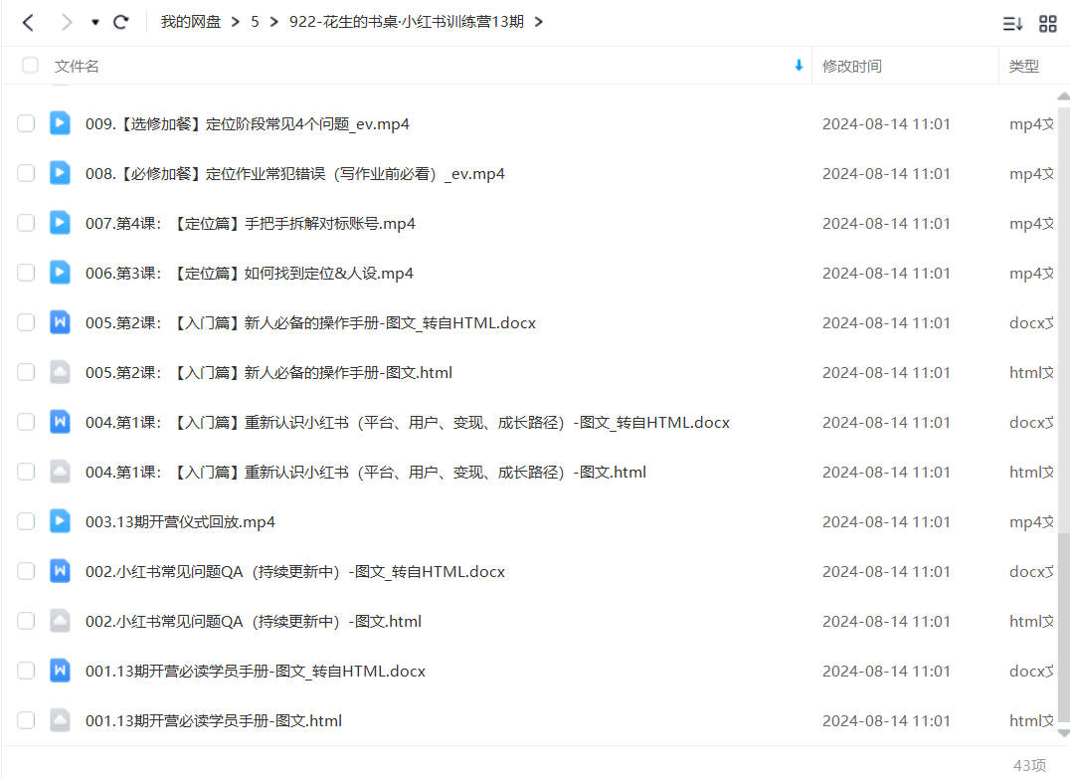This screenshot has height=780, width=1070.
Task: Refresh the folder listing
Action: pyautogui.click(x=120, y=23)
